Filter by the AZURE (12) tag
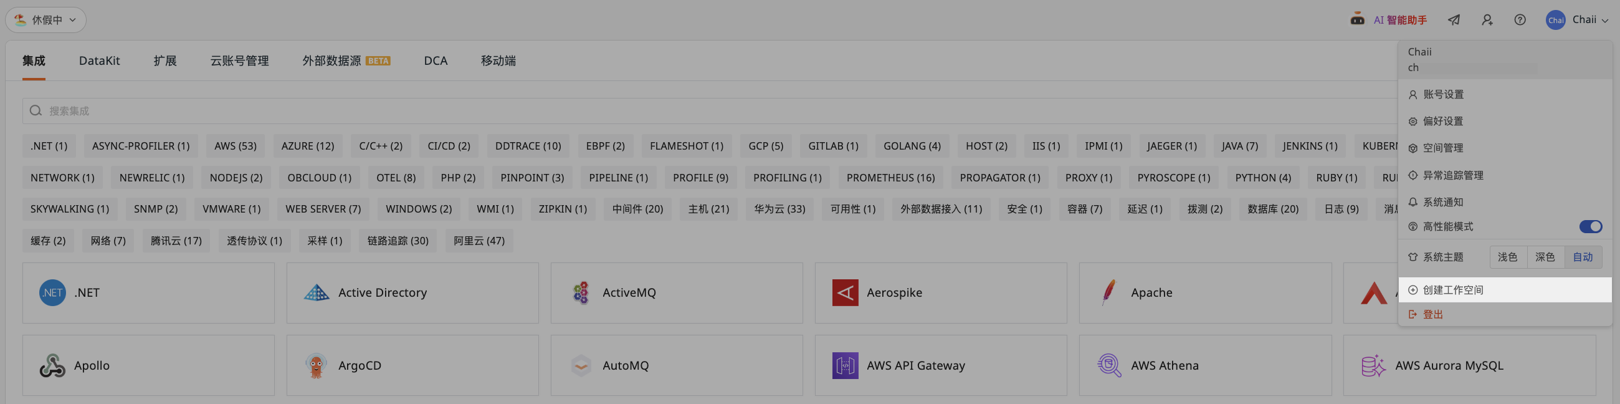The height and width of the screenshot is (404, 1620). 308,146
